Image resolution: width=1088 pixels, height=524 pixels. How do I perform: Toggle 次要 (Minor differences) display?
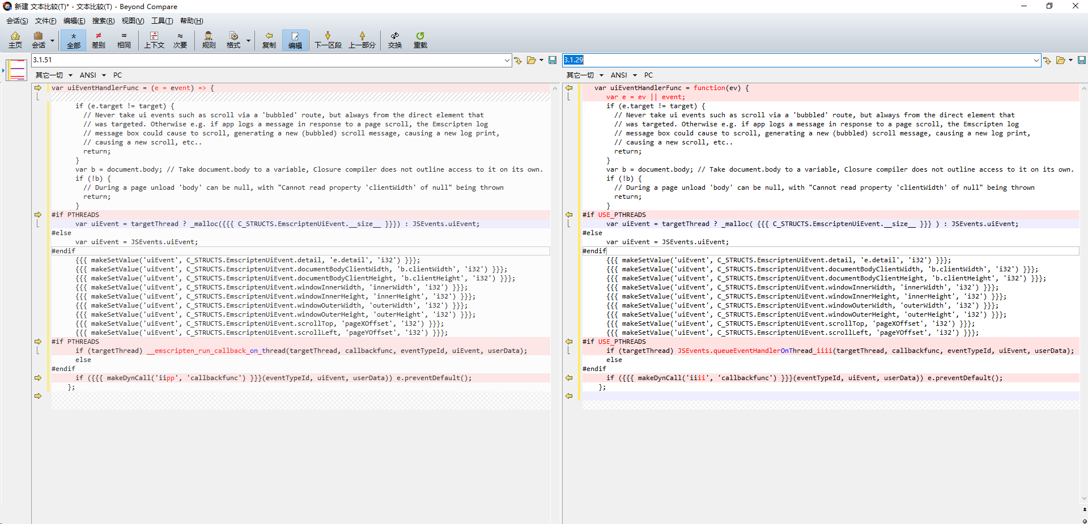point(180,40)
